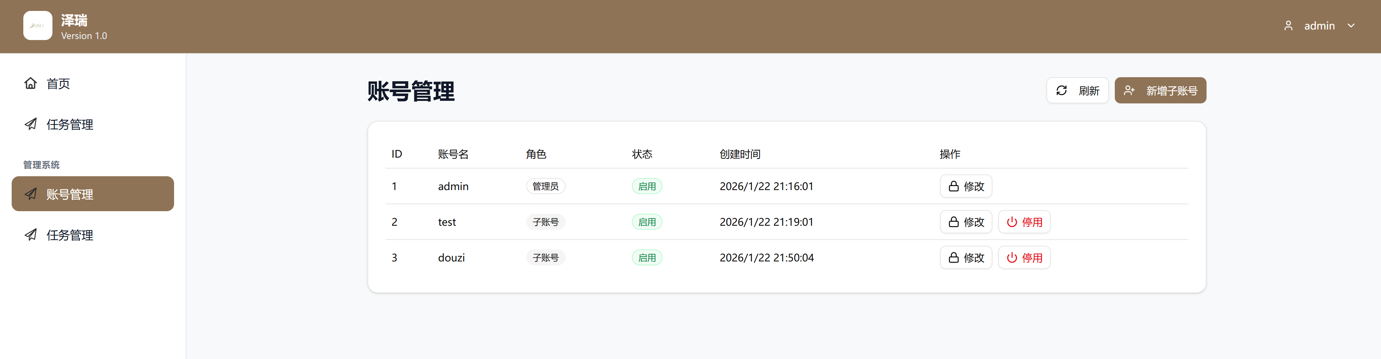Open the admin user menu
Viewport: 1381px width, 359px height.
click(1319, 26)
